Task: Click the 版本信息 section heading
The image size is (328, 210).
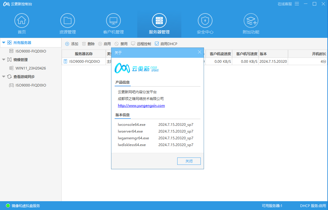Action: click(x=123, y=115)
